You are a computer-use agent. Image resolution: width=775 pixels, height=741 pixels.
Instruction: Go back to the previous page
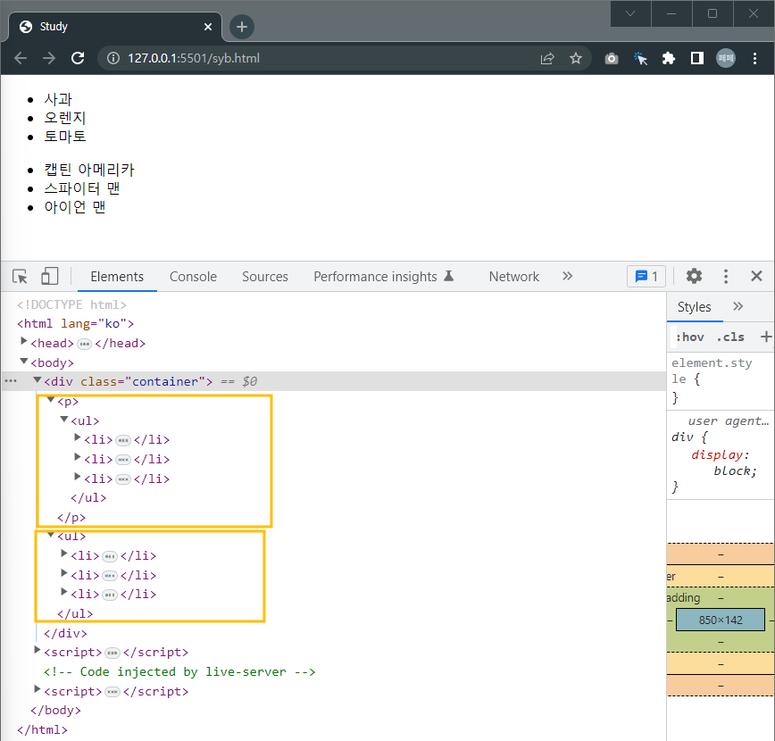21,58
